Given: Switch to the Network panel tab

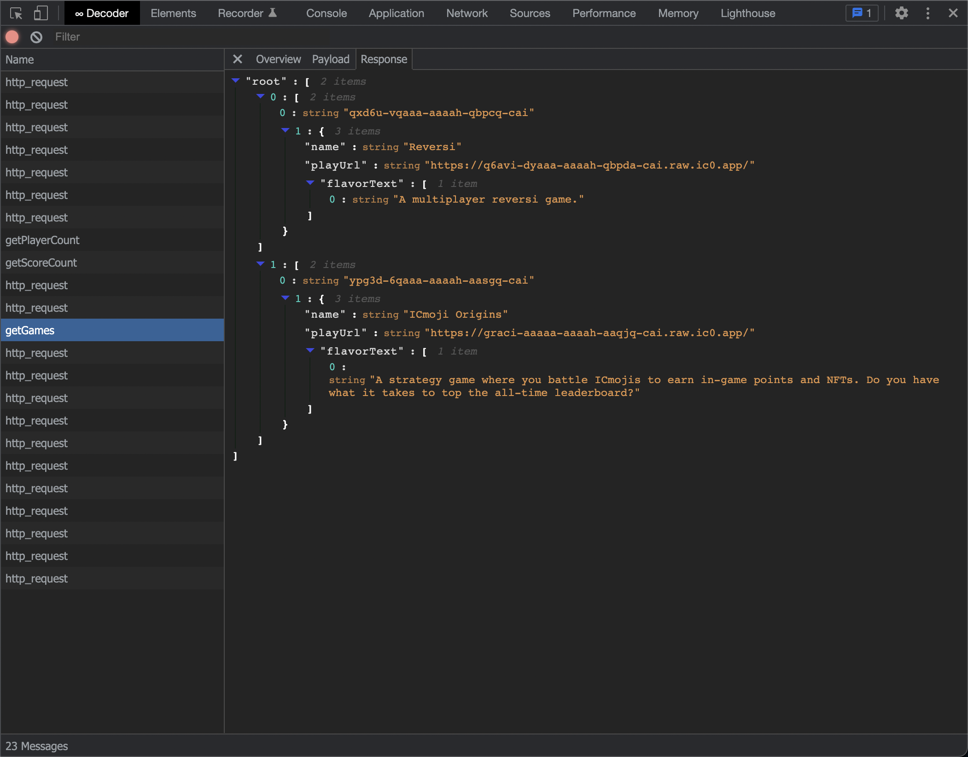Looking at the screenshot, I should click(x=467, y=13).
